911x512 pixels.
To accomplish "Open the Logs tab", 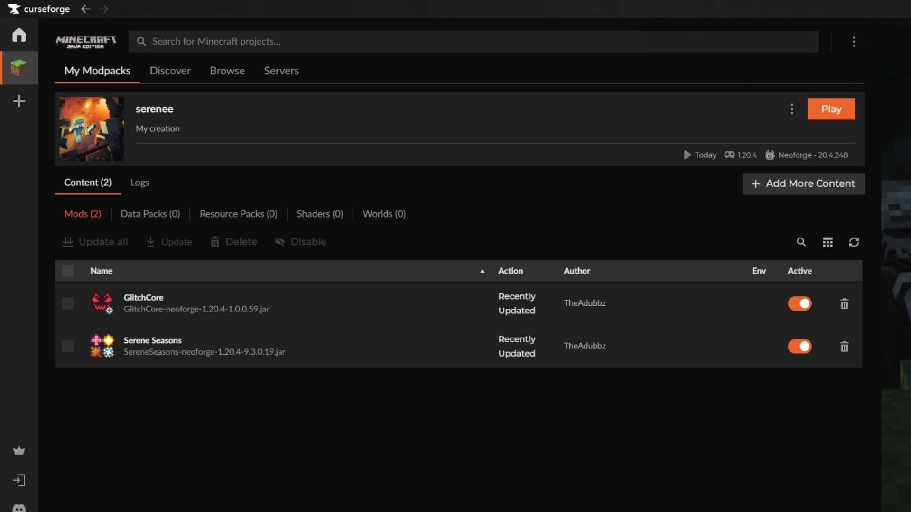I will point(139,183).
